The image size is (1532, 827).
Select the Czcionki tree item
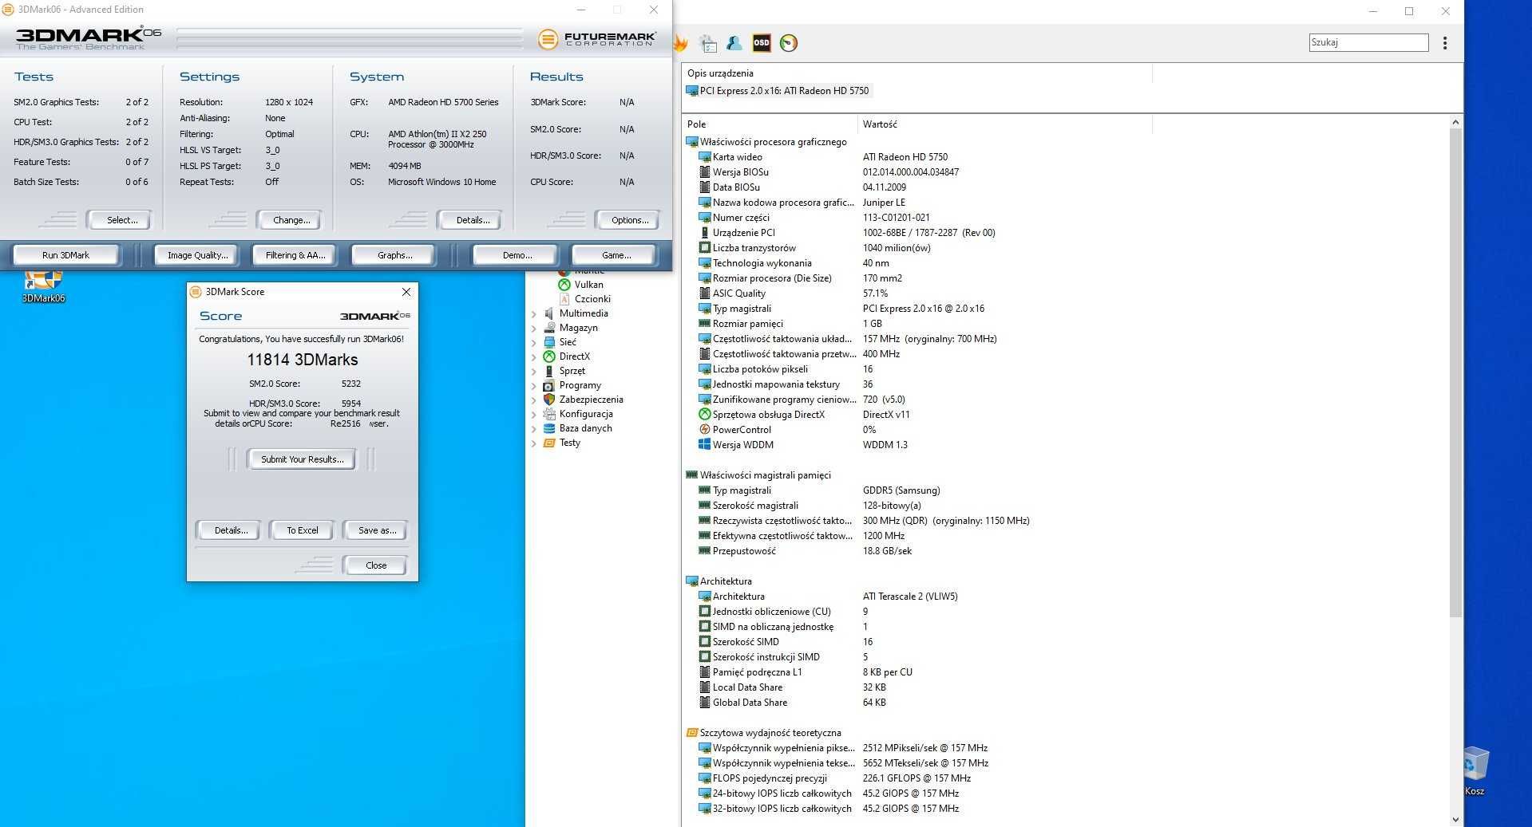pos(592,299)
